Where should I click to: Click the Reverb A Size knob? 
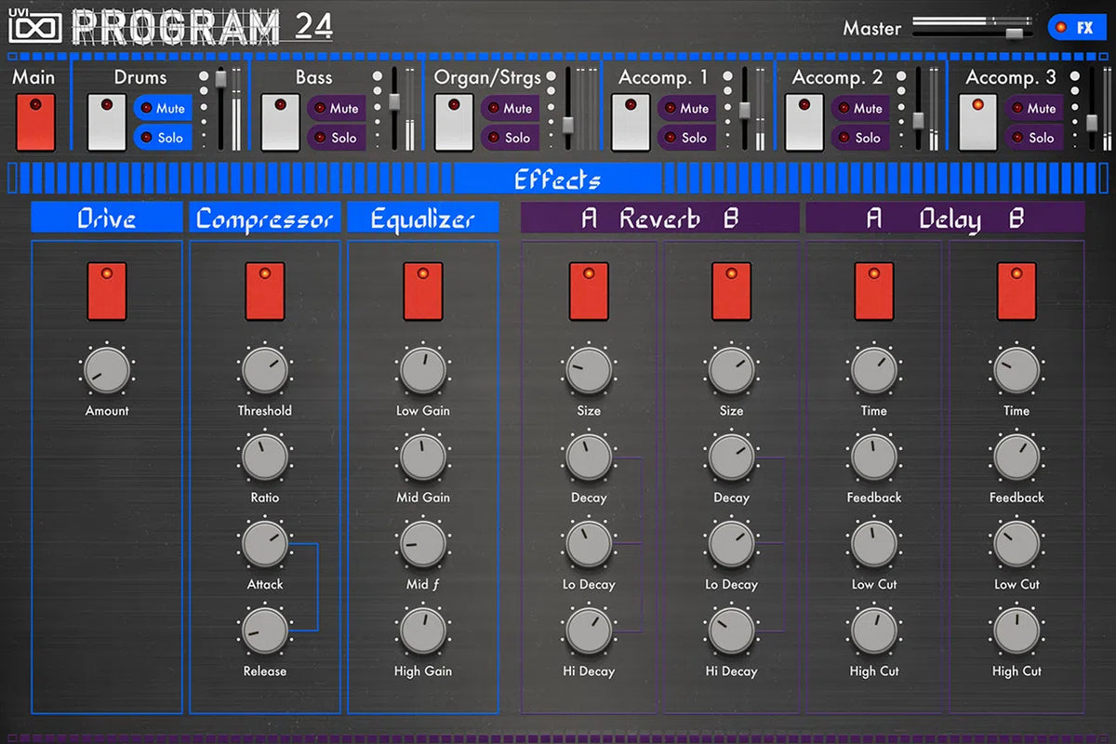click(589, 371)
